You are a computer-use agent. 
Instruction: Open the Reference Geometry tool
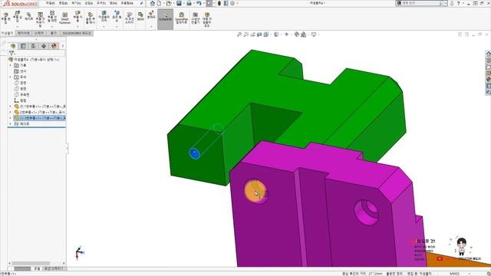pyautogui.click(x=117, y=17)
